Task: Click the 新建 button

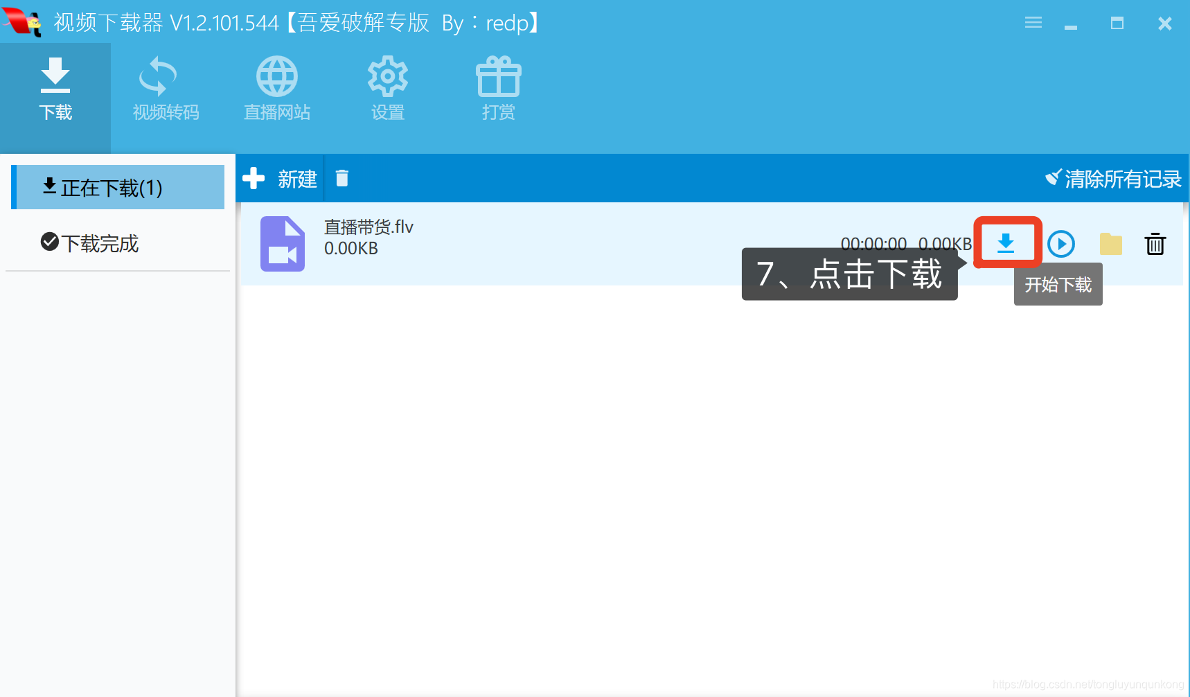Action: point(297,179)
